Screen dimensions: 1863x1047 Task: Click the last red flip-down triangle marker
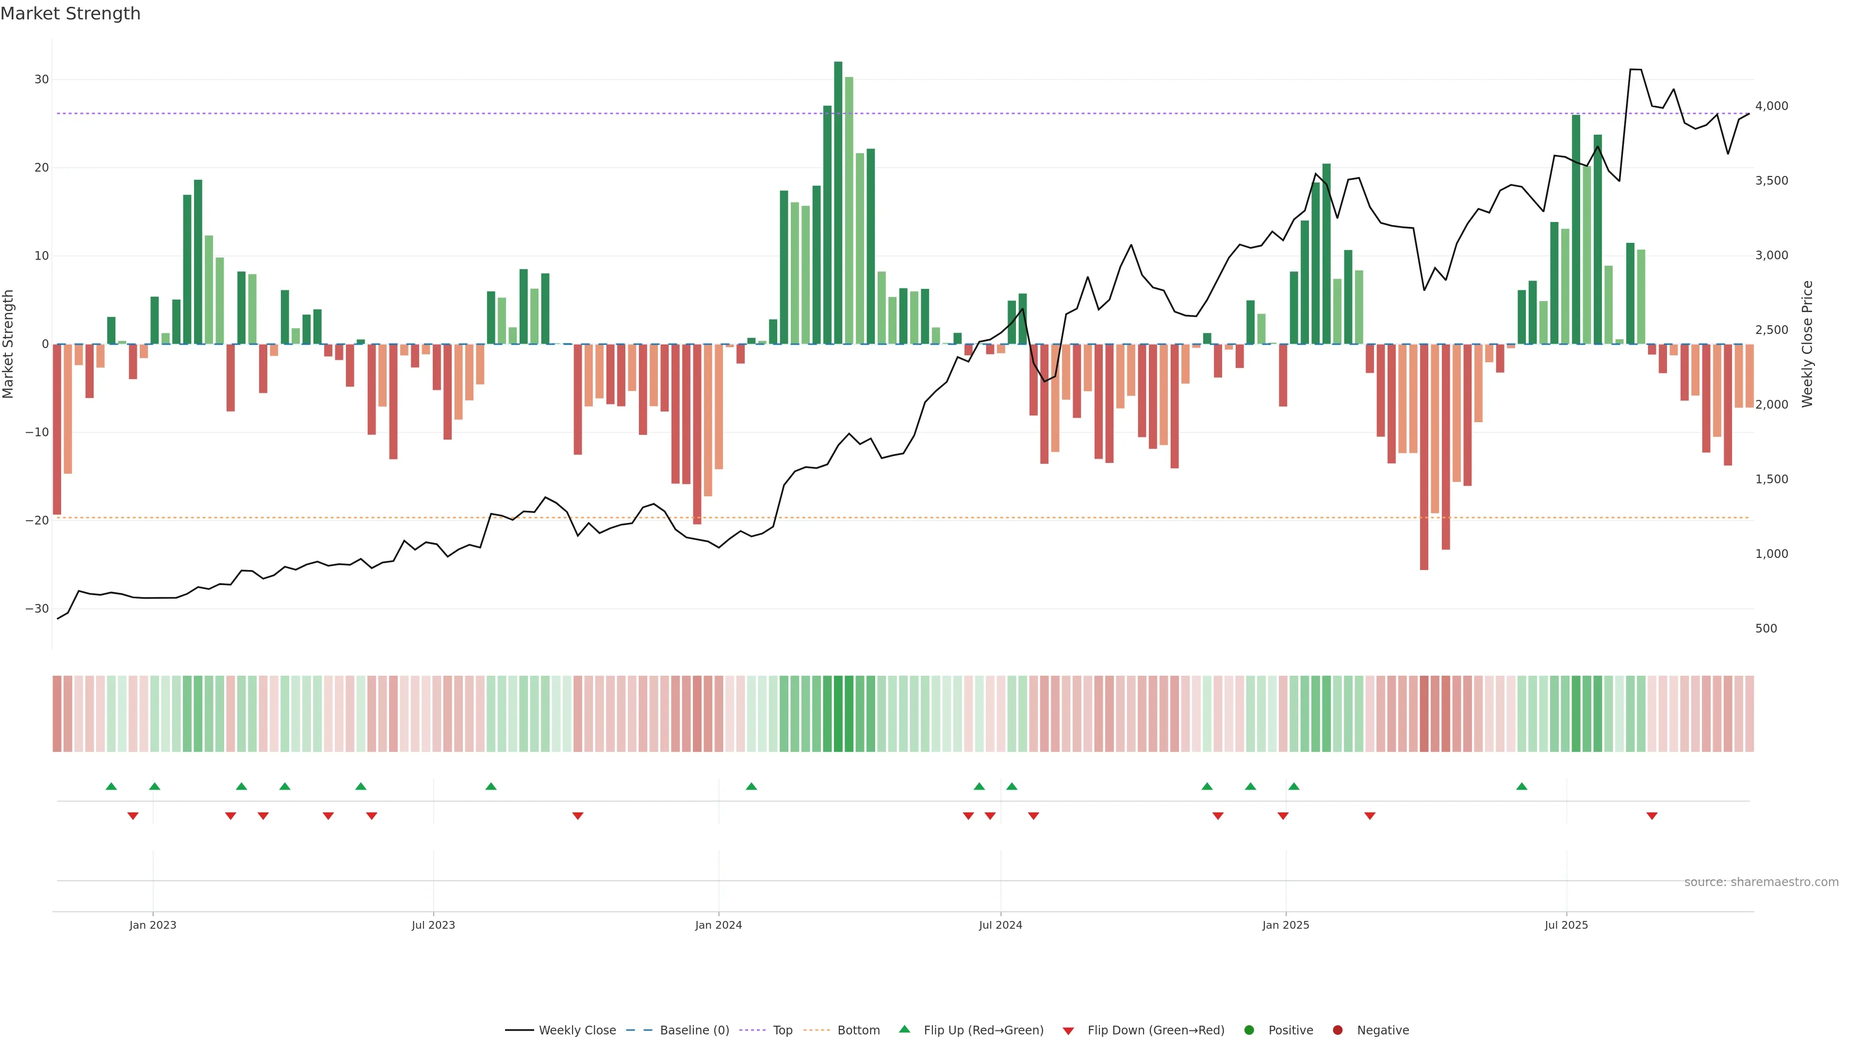1652,816
